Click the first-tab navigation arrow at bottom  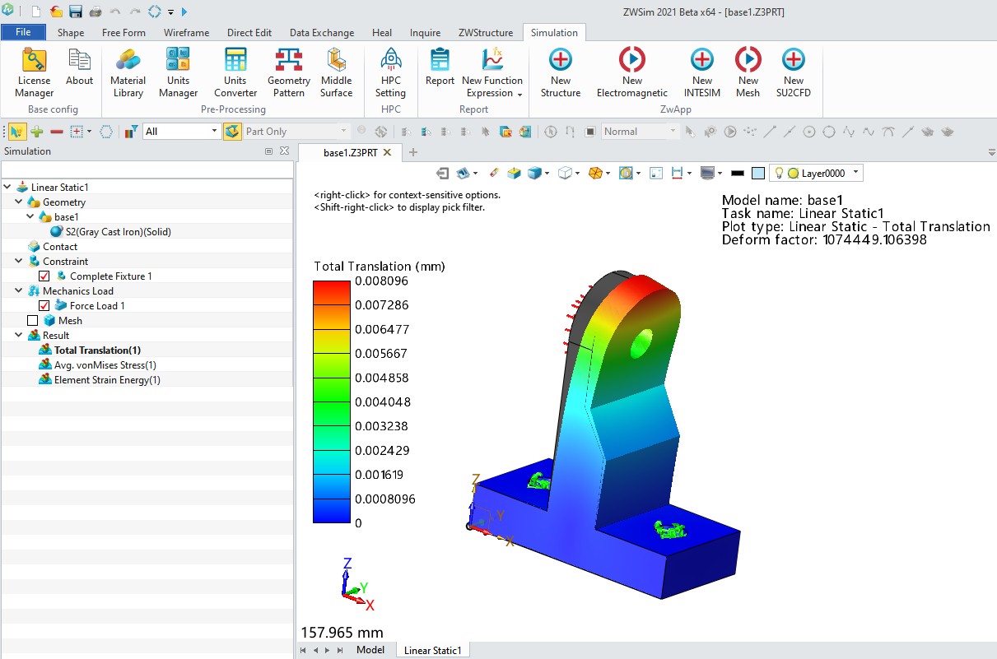pyautogui.click(x=303, y=650)
